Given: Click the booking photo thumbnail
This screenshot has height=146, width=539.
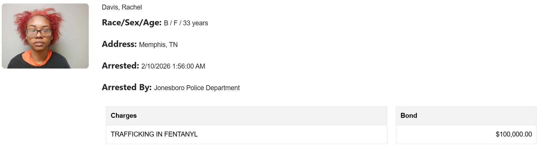Looking at the screenshot, I should (45, 36).
